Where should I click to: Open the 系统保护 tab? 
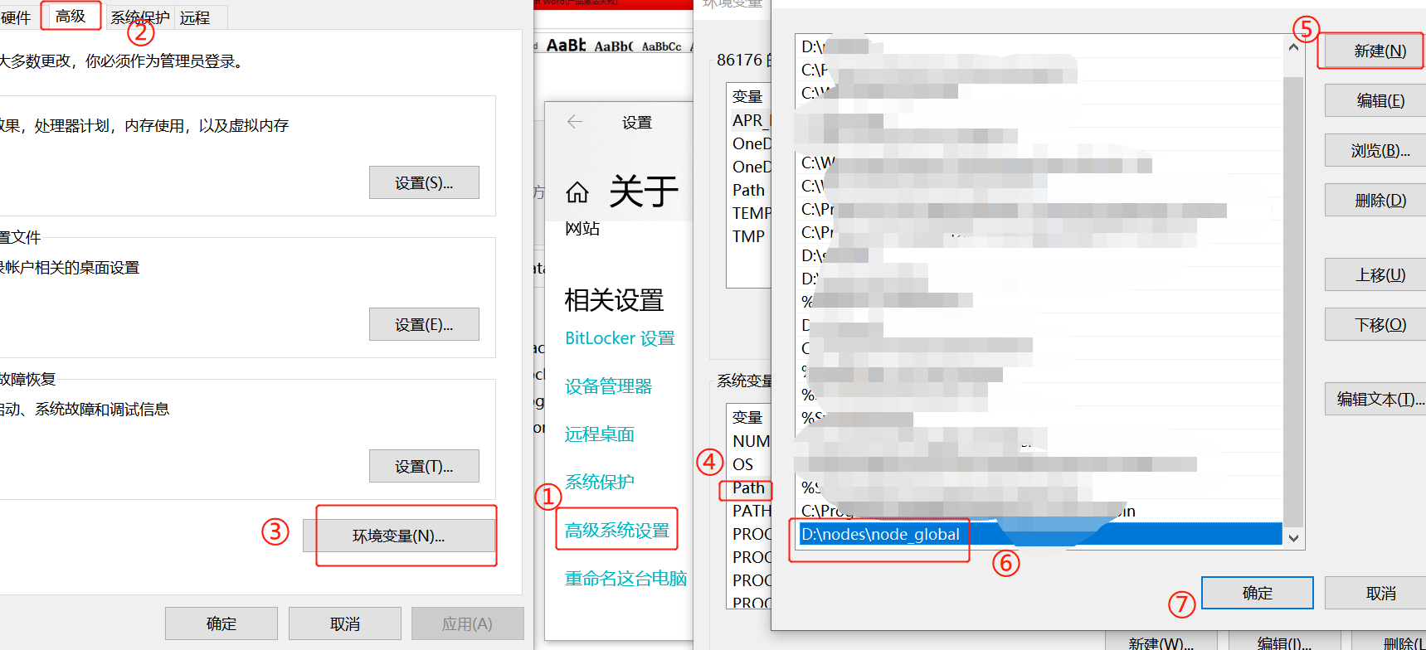coord(140,17)
